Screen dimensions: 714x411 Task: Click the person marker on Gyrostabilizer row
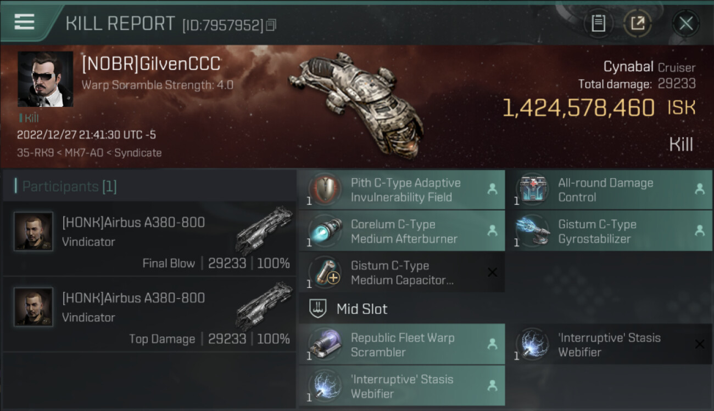(x=700, y=231)
